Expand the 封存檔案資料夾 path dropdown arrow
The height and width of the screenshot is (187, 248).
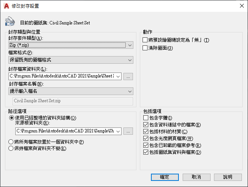(118, 76)
